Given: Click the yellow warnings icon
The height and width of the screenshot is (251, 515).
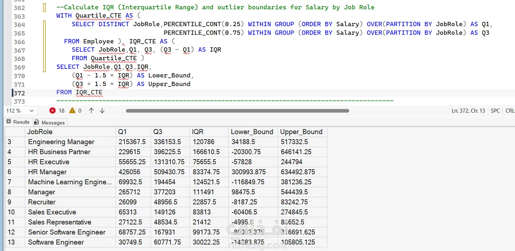Looking at the screenshot, I should pyautogui.click(x=72, y=110).
